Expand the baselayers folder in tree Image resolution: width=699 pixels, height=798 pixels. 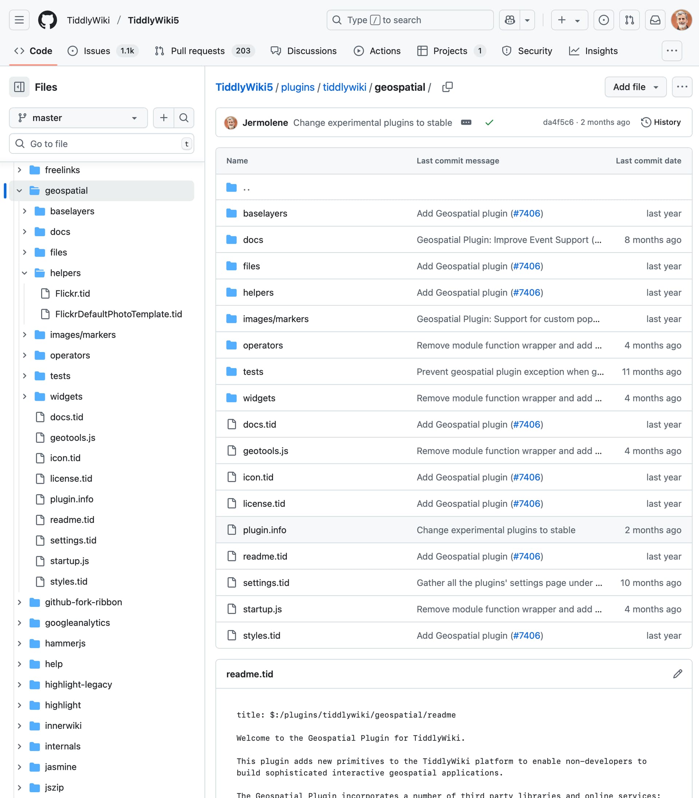click(24, 211)
